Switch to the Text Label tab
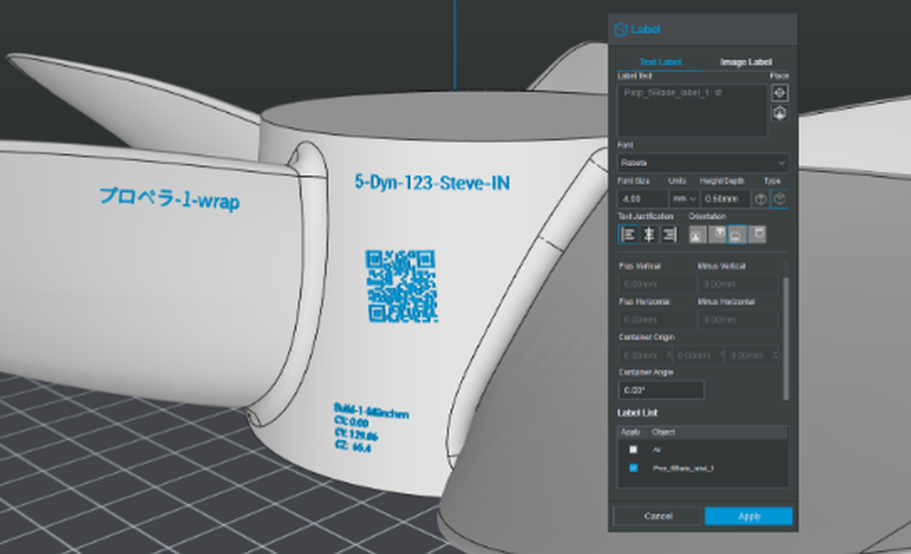911x554 pixels. tap(660, 62)
